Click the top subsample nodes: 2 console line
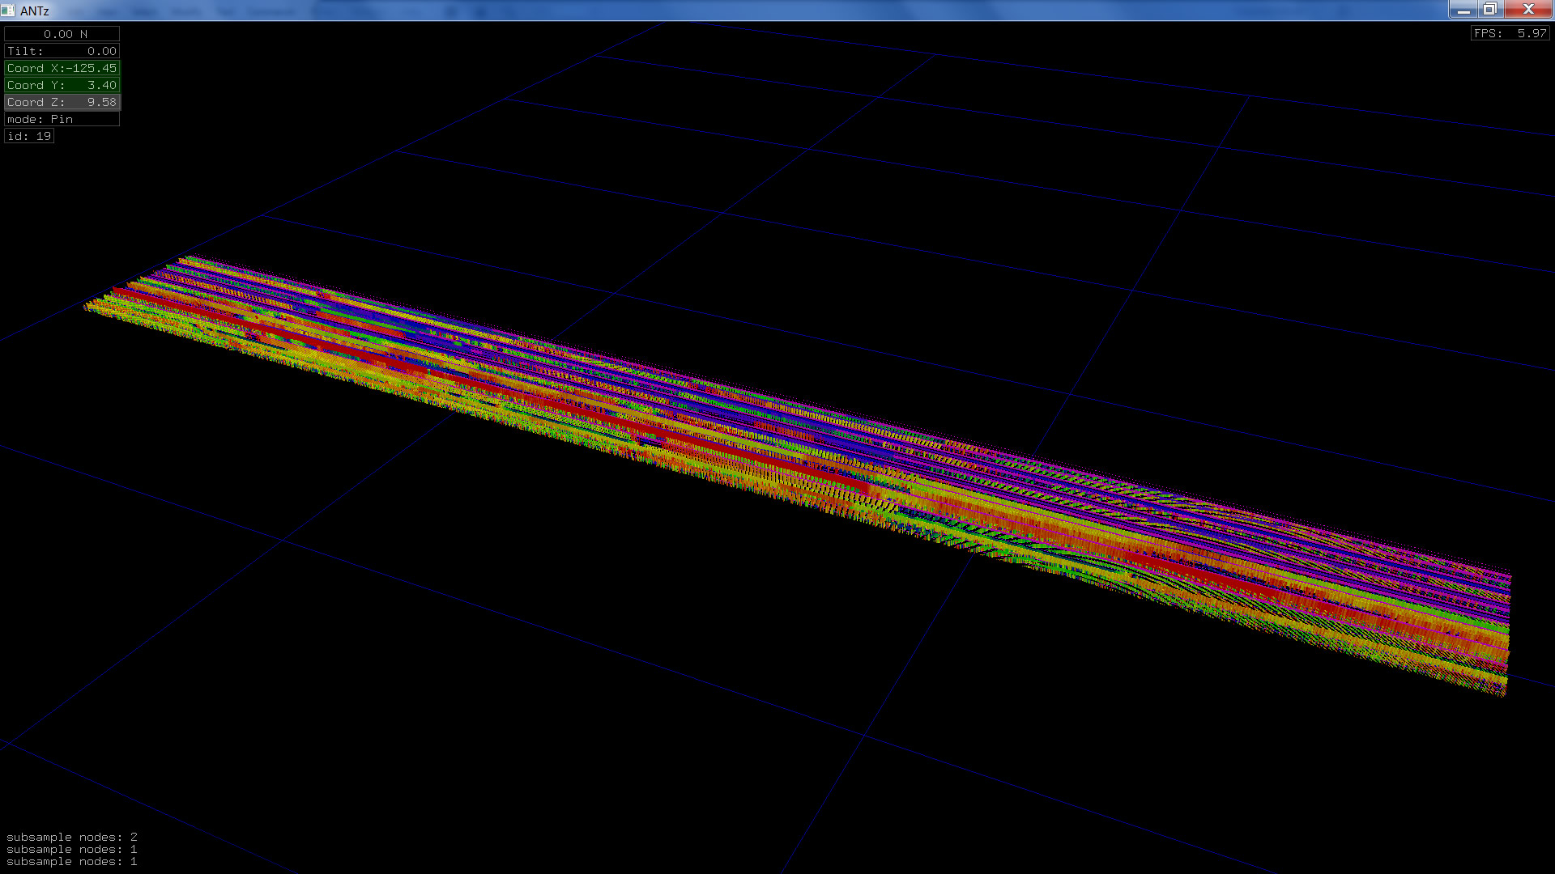Image resolution: width=1555 pixels, height=874 pixels. [x=72, y=837]
